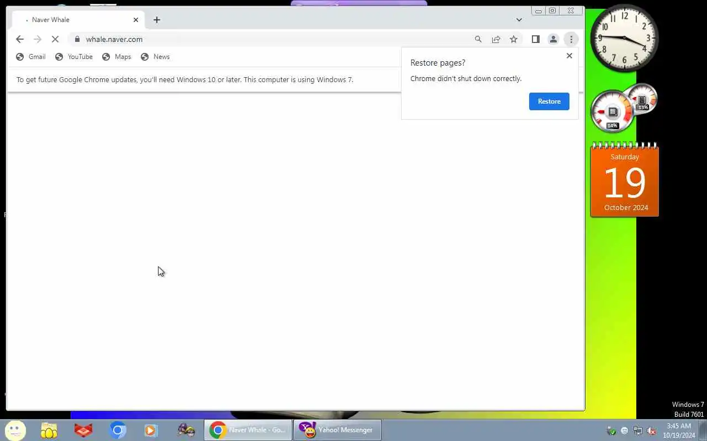Viewport: 707px width, 441px height.
Task: Open the Chrome side panel
Action: pos(535,39)
